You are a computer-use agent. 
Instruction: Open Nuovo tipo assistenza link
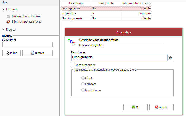[x=26, y=16]
